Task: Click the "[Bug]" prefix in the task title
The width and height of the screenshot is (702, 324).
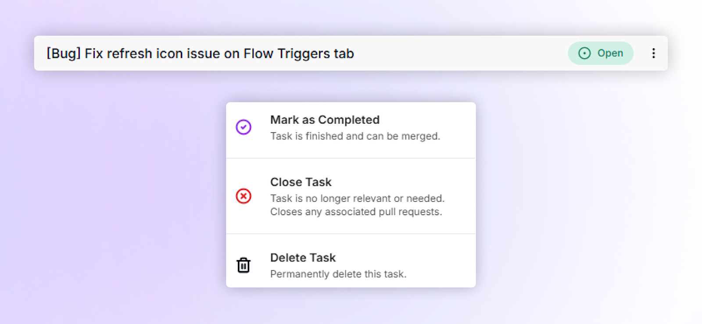Action: [x=64, y=53]
